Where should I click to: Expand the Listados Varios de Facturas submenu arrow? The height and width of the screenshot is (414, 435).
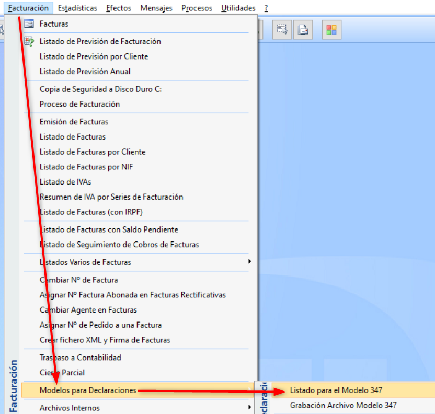coord(249,262)
